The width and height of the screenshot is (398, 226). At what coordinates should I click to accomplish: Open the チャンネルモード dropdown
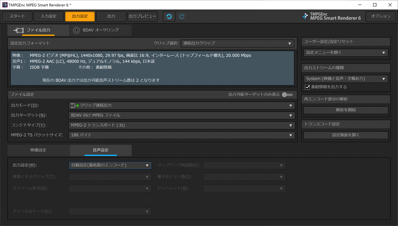[110, 211]
